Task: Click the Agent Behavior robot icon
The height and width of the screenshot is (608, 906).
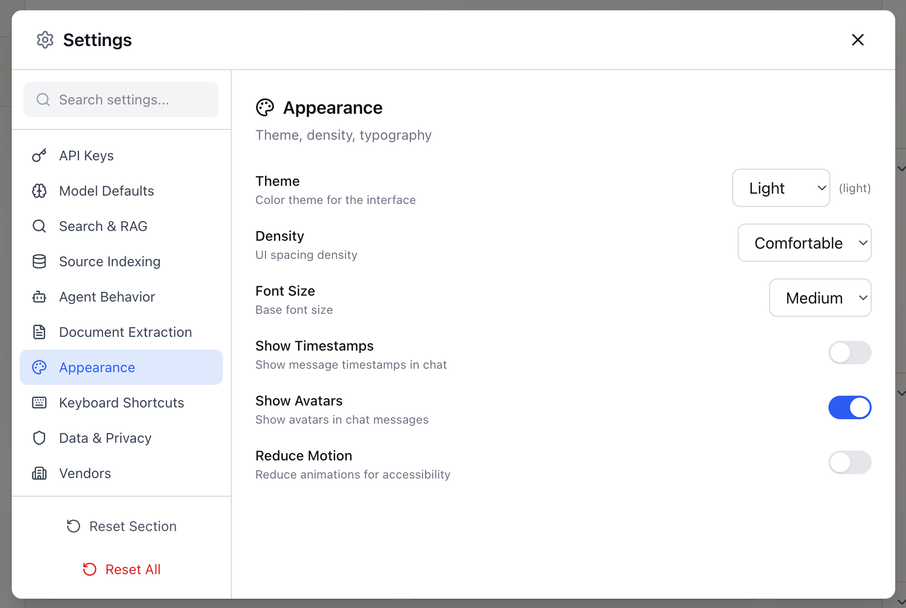Action: click(x=39, y=297)
